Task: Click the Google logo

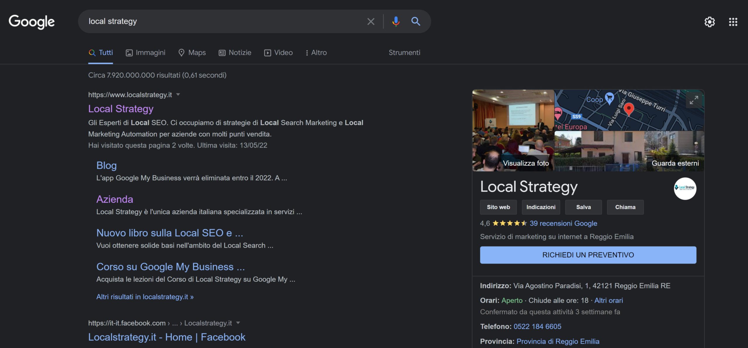Action: coord(32,22)
